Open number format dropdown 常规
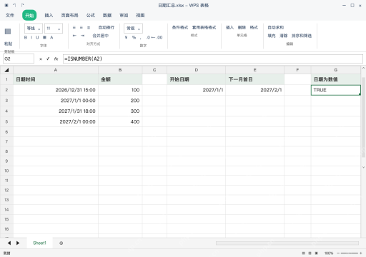 pyautogui.click(x=133, y=29)
